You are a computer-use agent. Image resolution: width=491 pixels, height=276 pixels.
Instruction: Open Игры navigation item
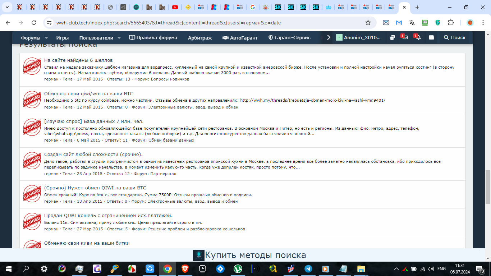click(63, 38)
